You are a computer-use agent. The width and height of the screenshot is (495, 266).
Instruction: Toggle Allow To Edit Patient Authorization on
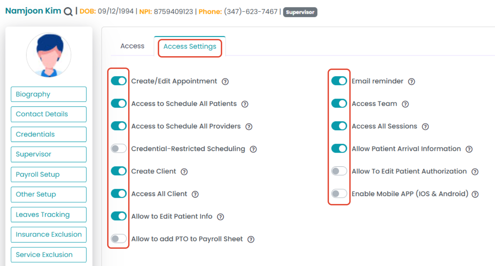click(339, 171)
